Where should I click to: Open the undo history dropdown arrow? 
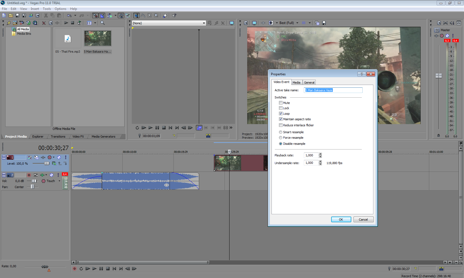(75, 15)
